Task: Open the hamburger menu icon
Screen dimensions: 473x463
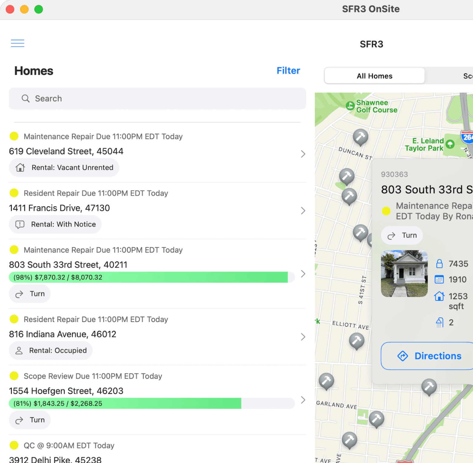Action: click(x=18, y=43)
